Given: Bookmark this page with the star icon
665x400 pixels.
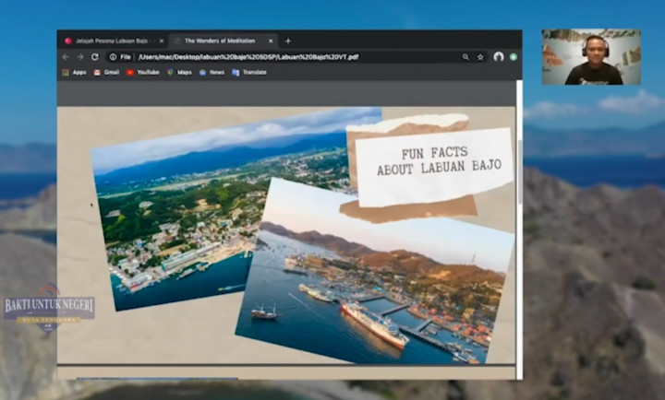Looking at the screenshot, I should click(x=480, y=56).
